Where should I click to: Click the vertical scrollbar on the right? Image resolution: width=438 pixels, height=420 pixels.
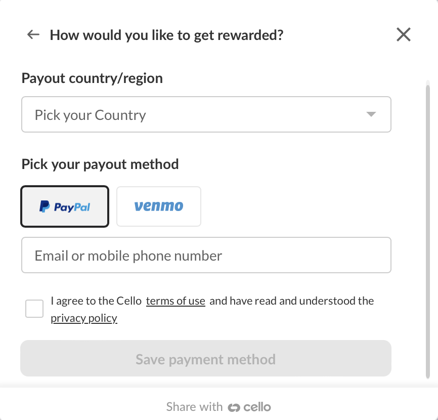(x=428, y=232)
